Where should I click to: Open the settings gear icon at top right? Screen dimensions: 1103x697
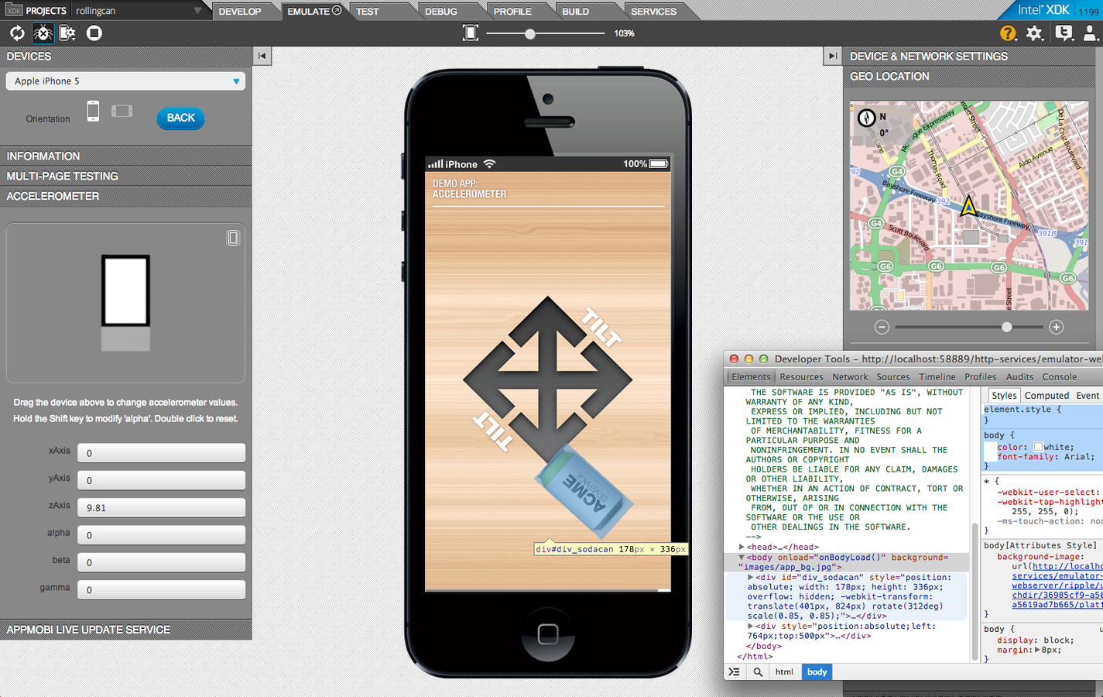click(1035, 33)
